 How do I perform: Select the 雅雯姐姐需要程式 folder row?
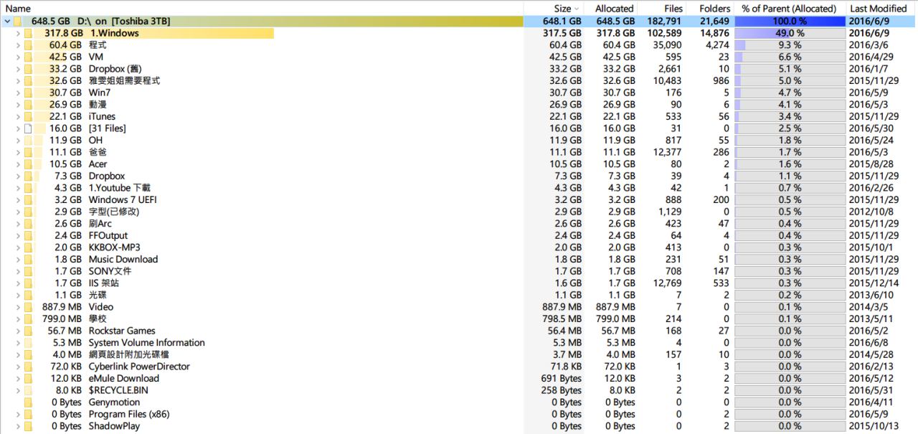coord(459,81)
